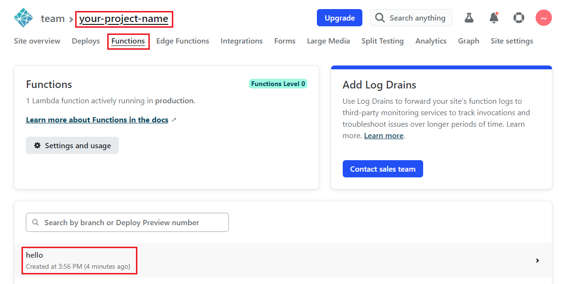Switch to the Deploys tab
This screenshot has width=561, height=284.
pyautogui.click(x=85, y=41)
